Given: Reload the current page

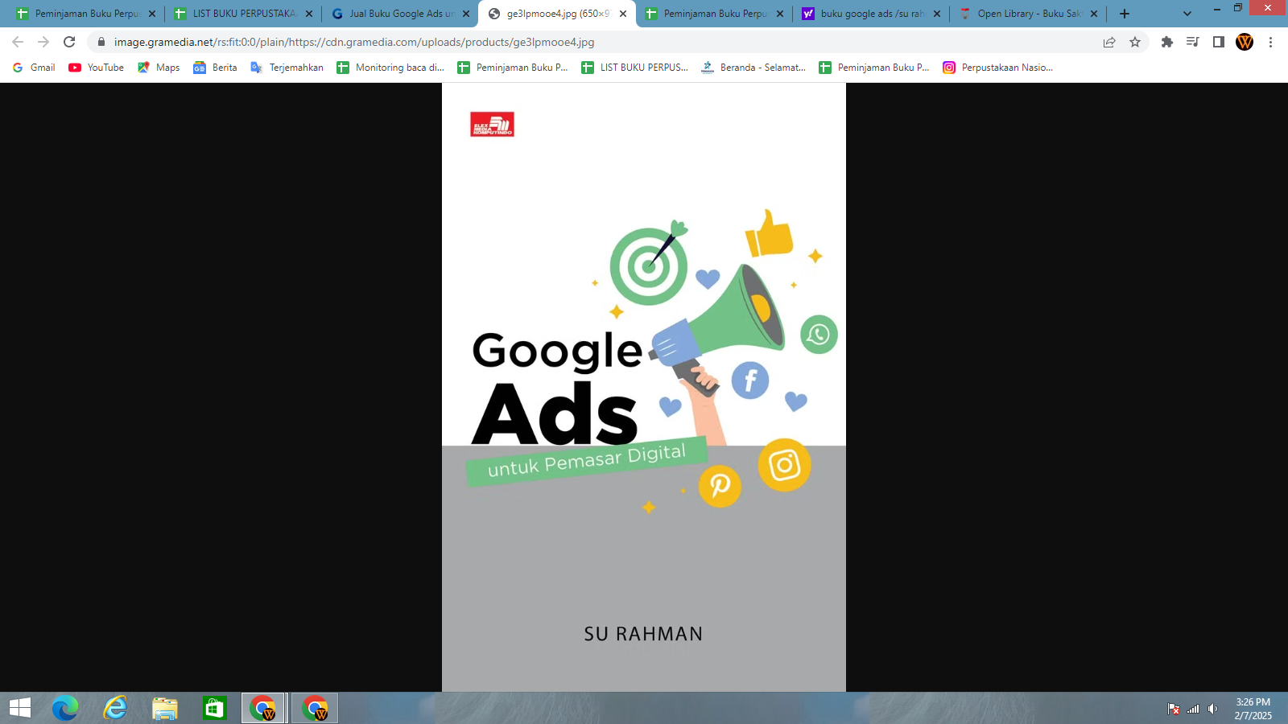Looking at the screenshot, I should coord(69,42).
